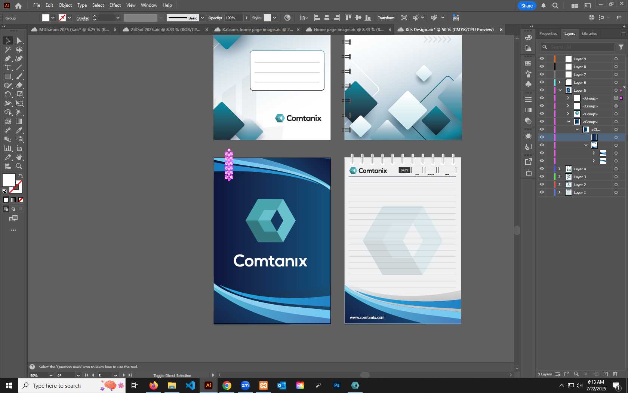The image size is (628, 393).
Task: Open the zoom level 50% dropdown
Action: pyautogui.click(x=51, y=375)
